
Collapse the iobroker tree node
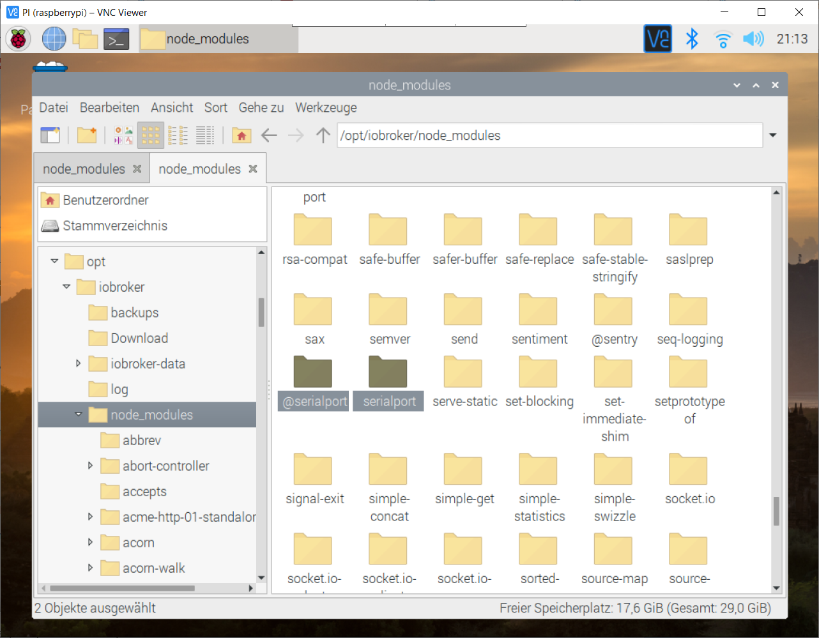(x=66, y=287)
